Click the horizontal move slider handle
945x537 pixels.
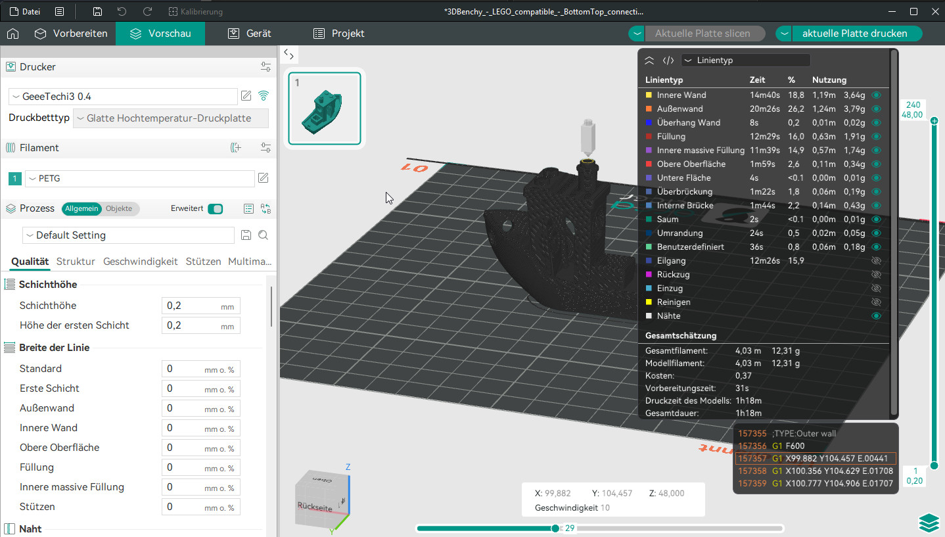pos(555,528)
